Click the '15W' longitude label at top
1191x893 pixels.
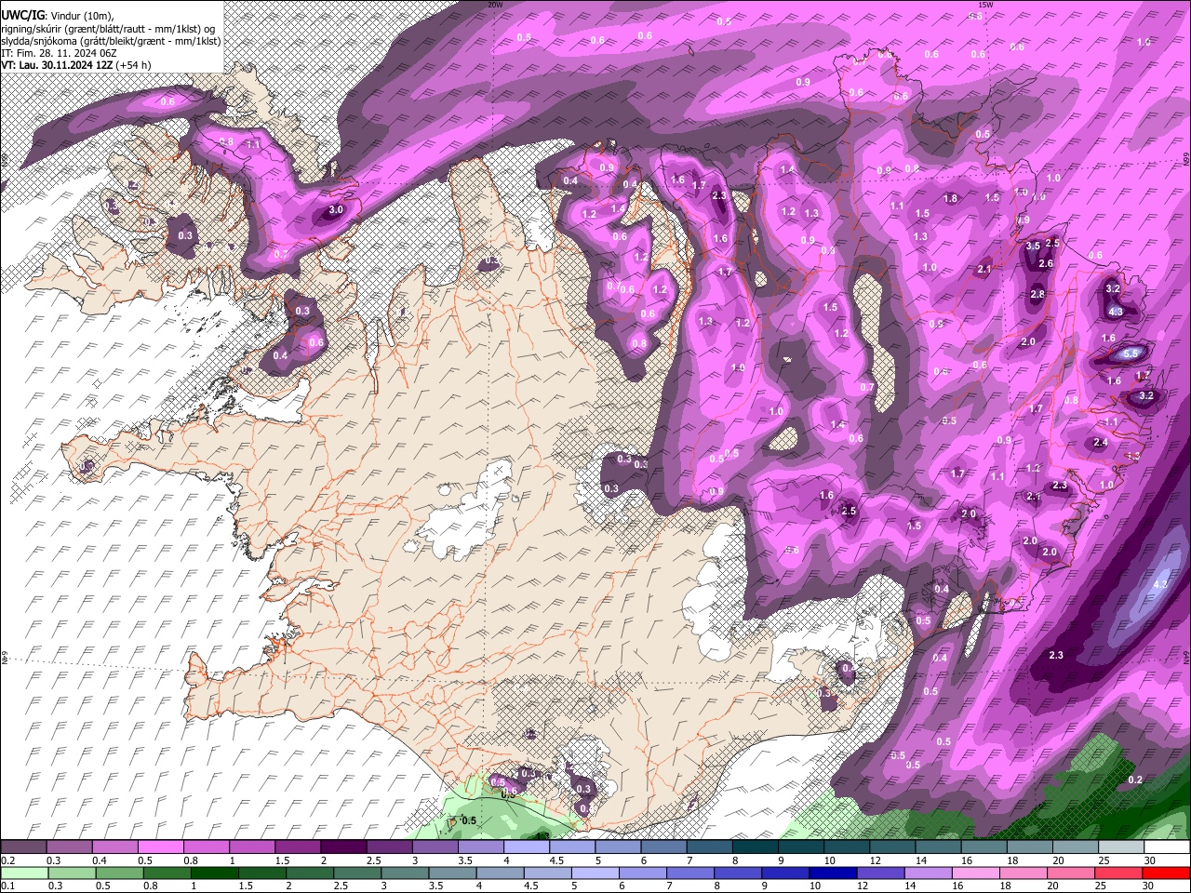point(985,5)
